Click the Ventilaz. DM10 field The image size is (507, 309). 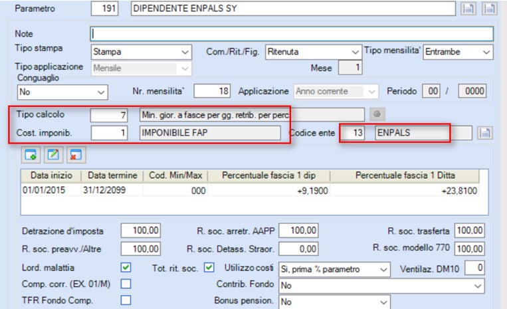tap(474, 268)
